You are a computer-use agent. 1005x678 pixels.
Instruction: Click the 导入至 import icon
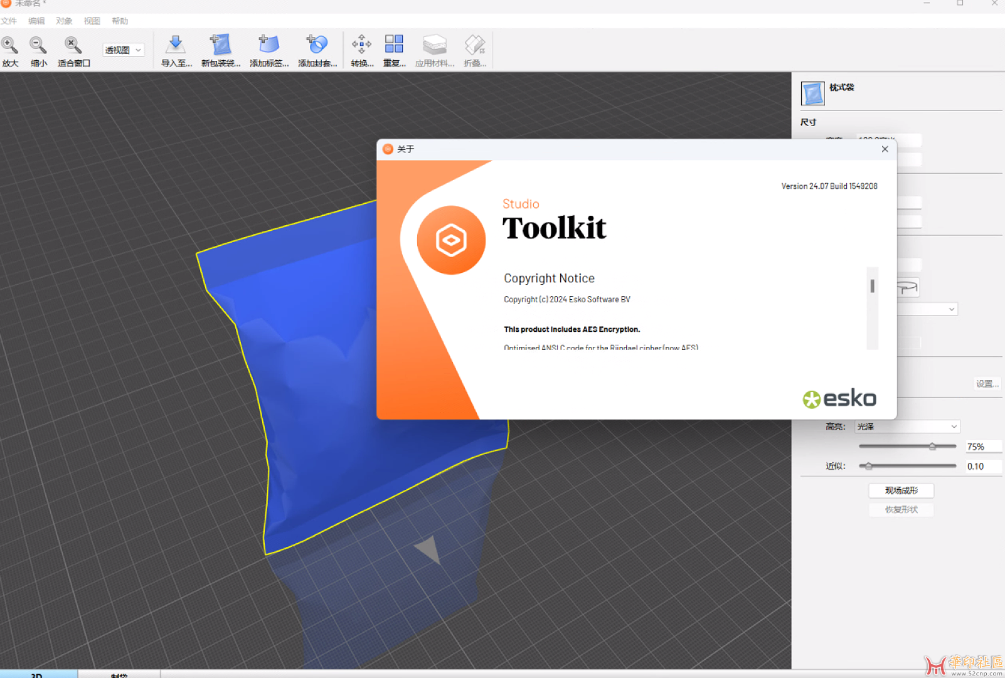(x=176, y=45)
